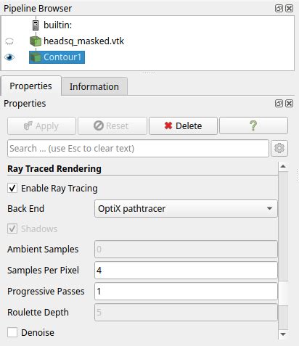
Task: Hide Contour1 using its eye icon
Action: coord(9,57)
